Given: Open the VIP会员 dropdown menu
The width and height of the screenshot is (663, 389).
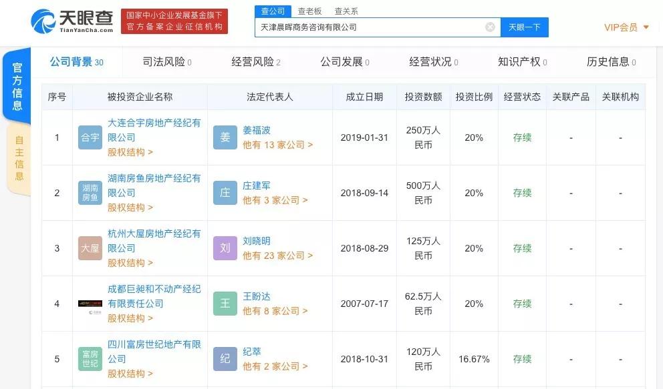Looking at the screenshot, I should click(626, 27).
